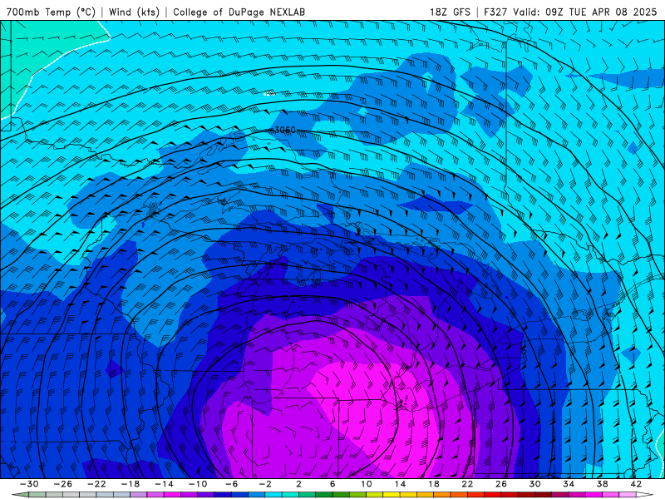Click the '30' legend tick label
Image resolution: width=665 pixels, height=499 pixels.
(534, 484)
